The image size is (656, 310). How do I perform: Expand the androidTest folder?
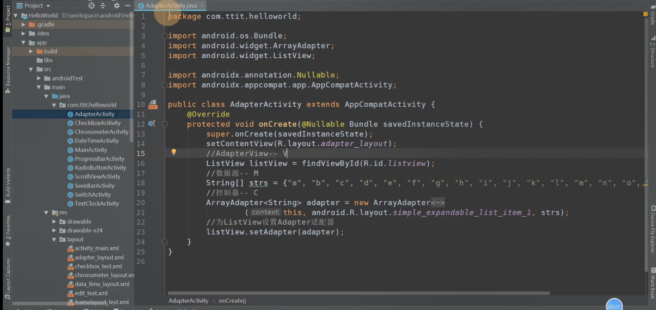pos(39,78)
